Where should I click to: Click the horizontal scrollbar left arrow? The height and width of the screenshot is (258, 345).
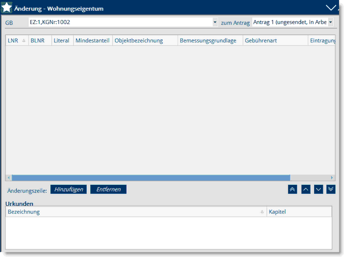pos(9,178)
